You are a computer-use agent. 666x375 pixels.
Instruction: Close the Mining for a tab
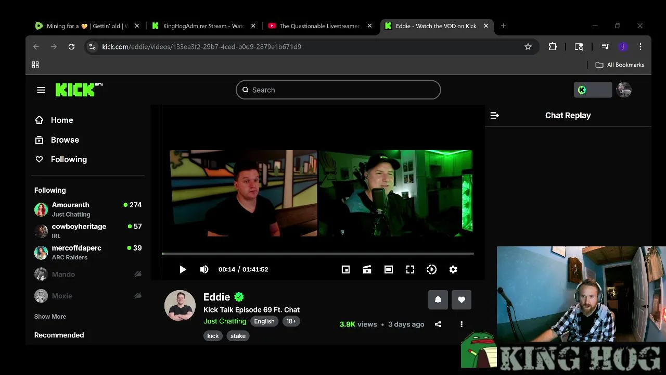[137, 26]
